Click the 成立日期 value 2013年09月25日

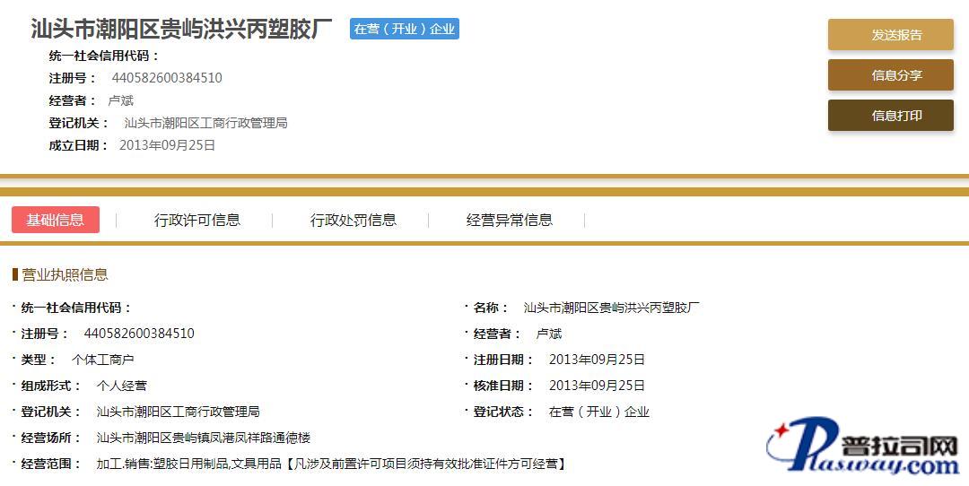[x=167, y=145]
